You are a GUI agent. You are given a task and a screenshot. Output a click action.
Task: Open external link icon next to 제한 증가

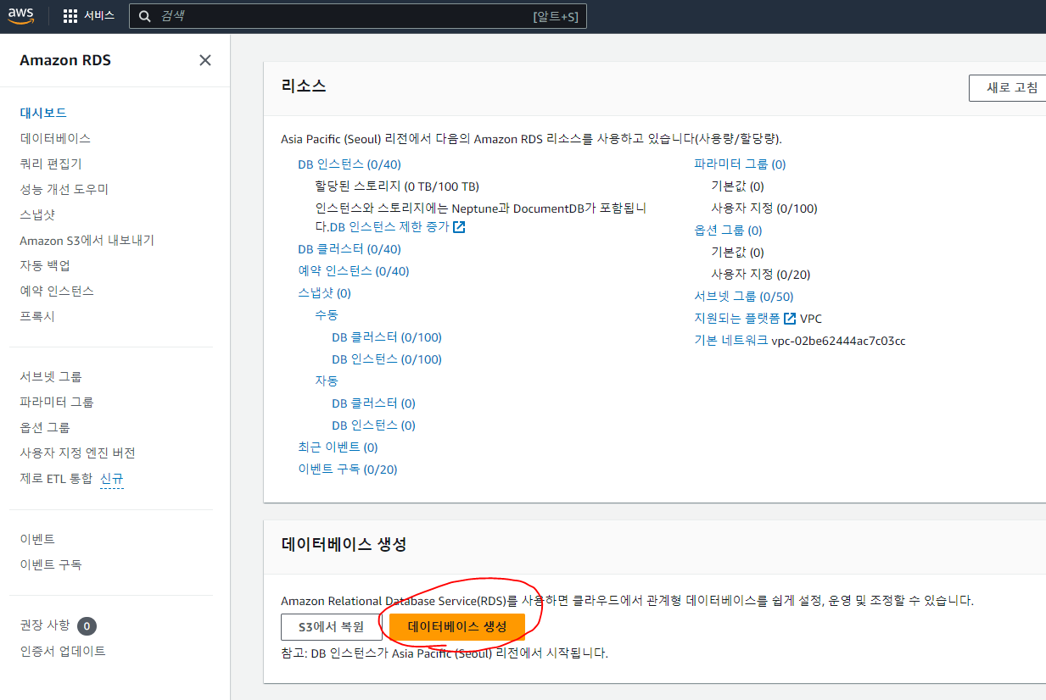point(459,227)
